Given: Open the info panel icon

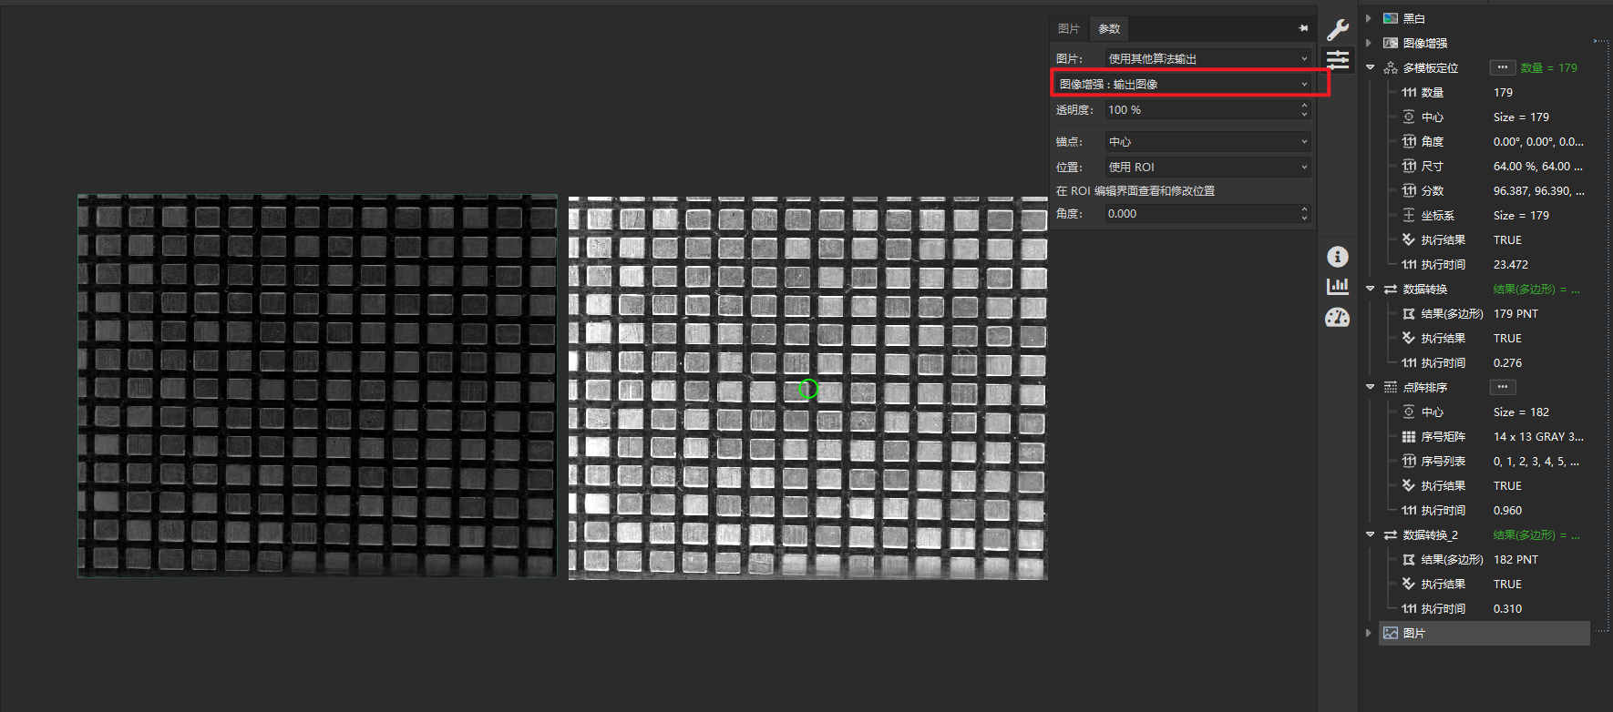Looking at the screenshot, I should pyautogui.click(x=1337, y=257).
